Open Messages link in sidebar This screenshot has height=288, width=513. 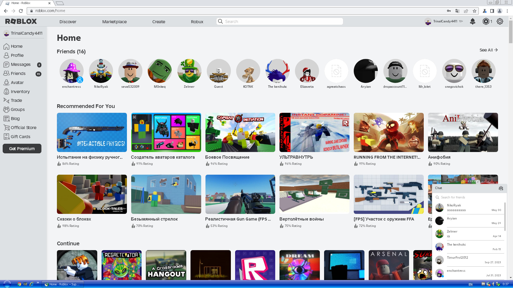click(21, 65)
